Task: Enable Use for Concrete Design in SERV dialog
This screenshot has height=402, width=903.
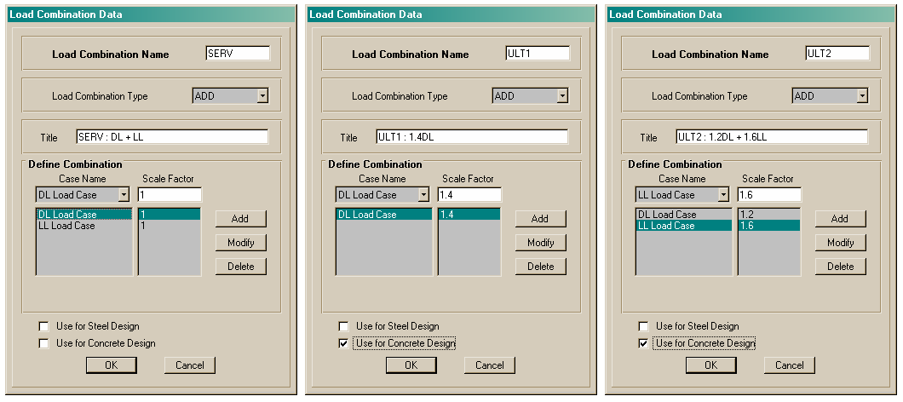Action: (x=43, y=344)
